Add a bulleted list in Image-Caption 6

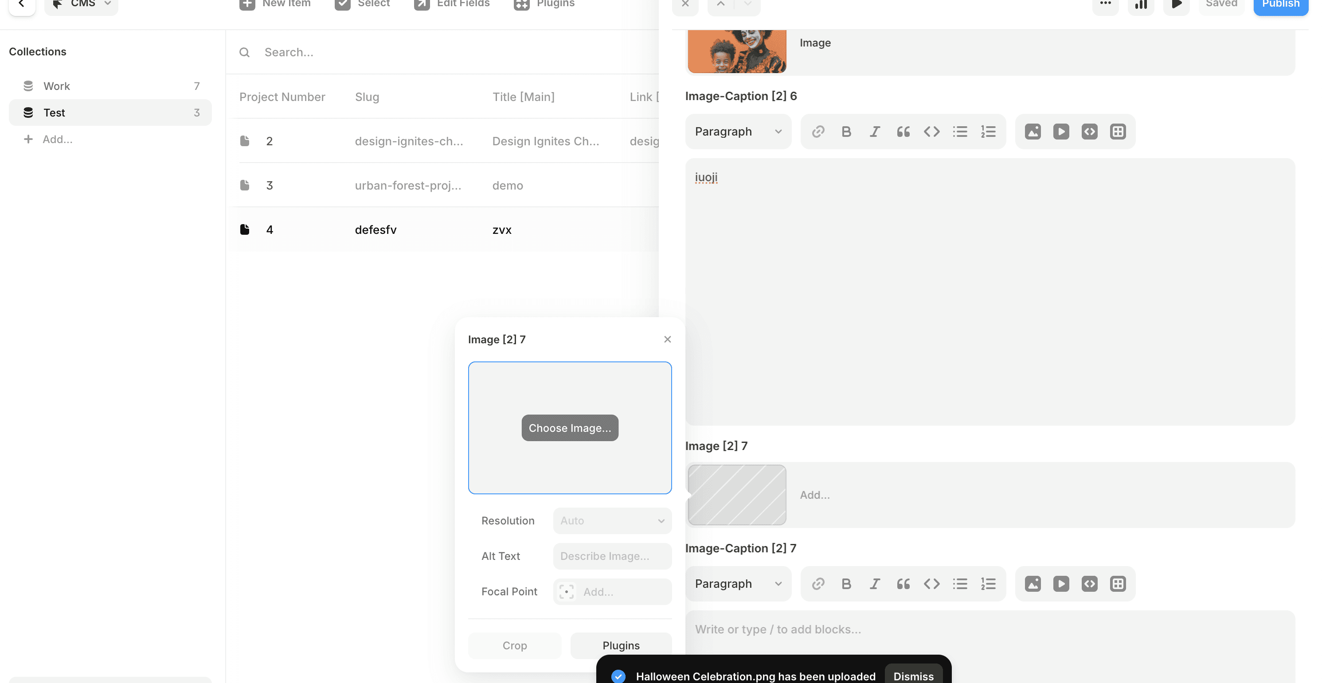coord(960,132)
